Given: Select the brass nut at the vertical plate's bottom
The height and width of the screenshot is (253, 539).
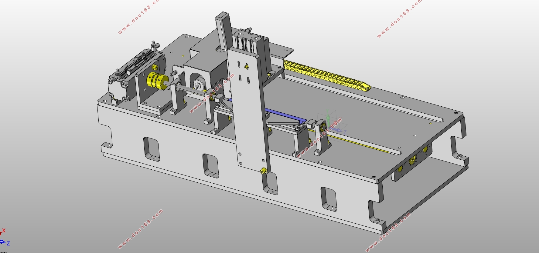Looking at the screenshot, I should tap(263, 170).
